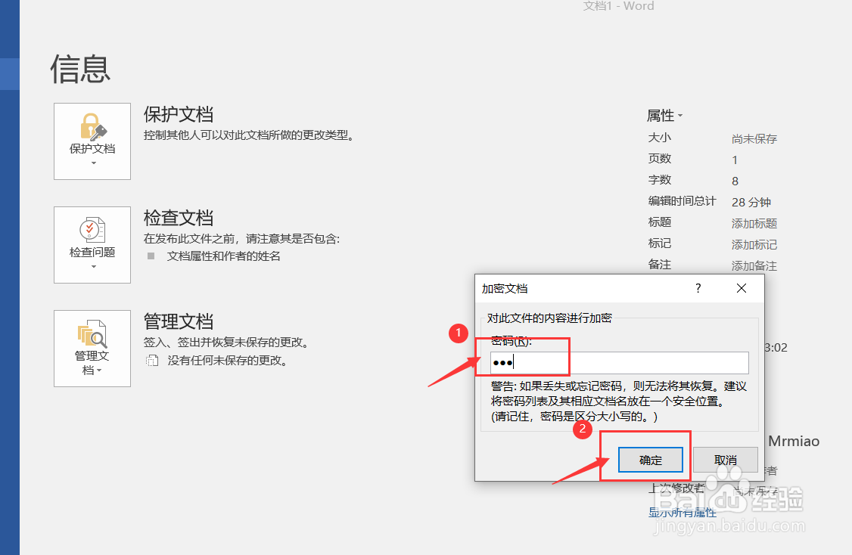Click the small document icon beside 没有任何未保存的更改
The width and height of the screenshot is (852, 555).
point(152,360)
